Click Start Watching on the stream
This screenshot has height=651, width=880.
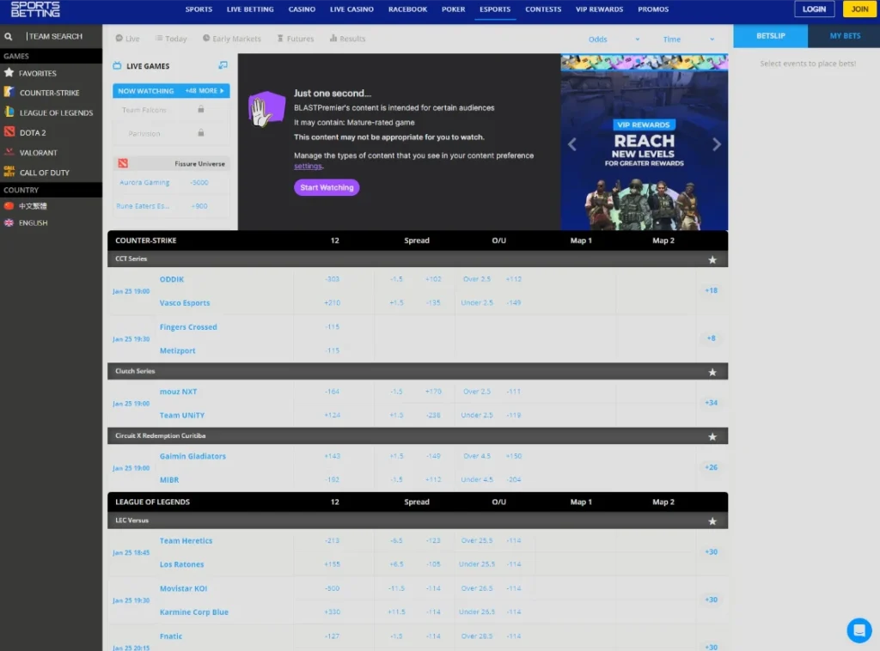pos(327,187)
